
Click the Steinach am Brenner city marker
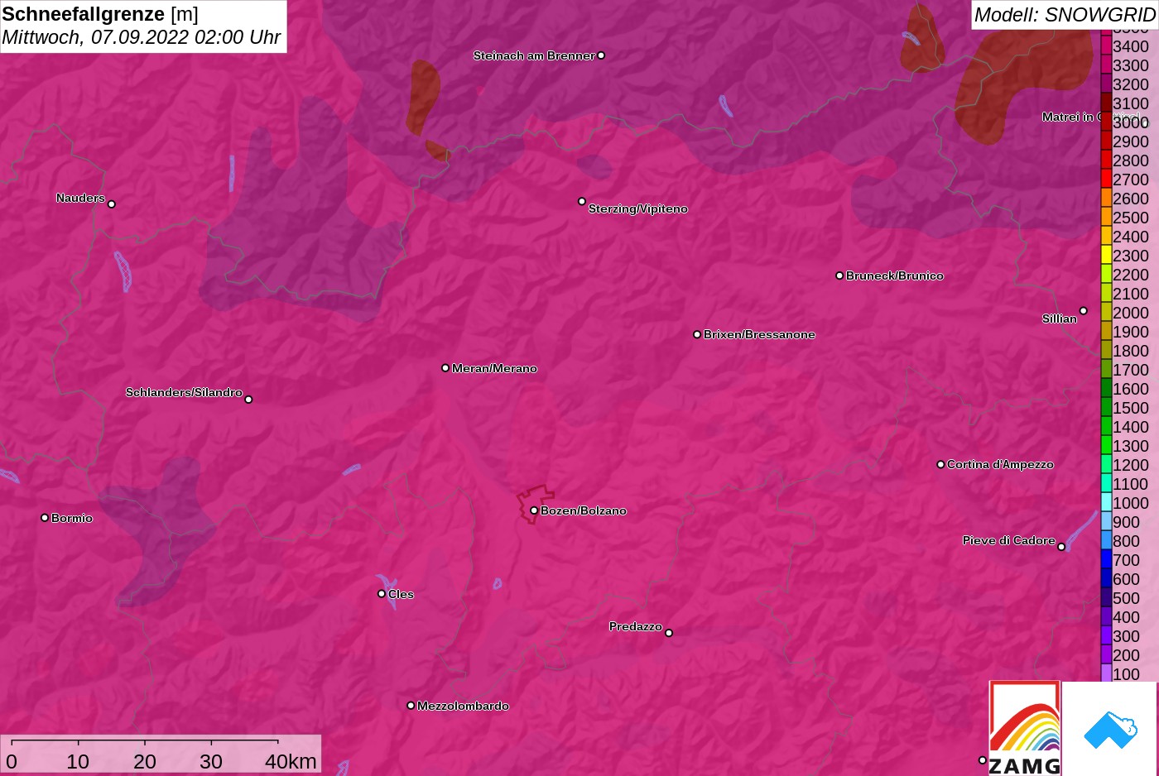[x=601, y=55]
